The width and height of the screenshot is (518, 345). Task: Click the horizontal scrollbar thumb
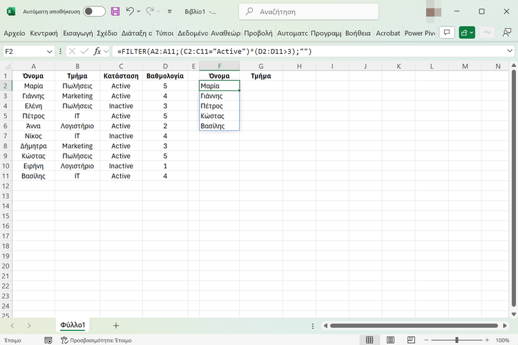click(x=414, y=326)
